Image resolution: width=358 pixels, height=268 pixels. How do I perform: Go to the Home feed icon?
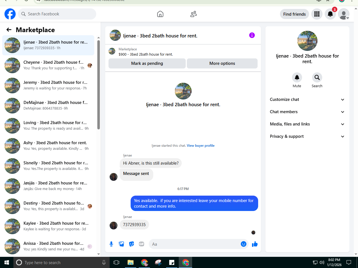(x=160, y=14)
